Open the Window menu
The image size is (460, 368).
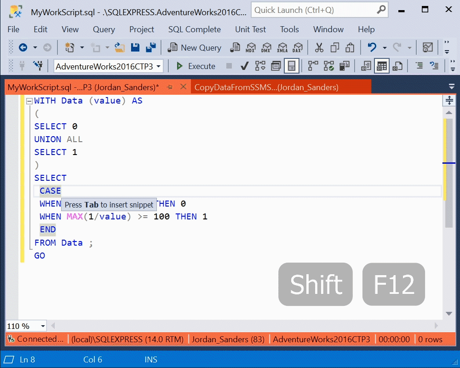click(x=328, y=29)
